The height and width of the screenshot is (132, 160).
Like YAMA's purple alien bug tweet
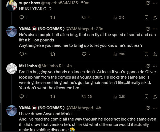point(86,54)
